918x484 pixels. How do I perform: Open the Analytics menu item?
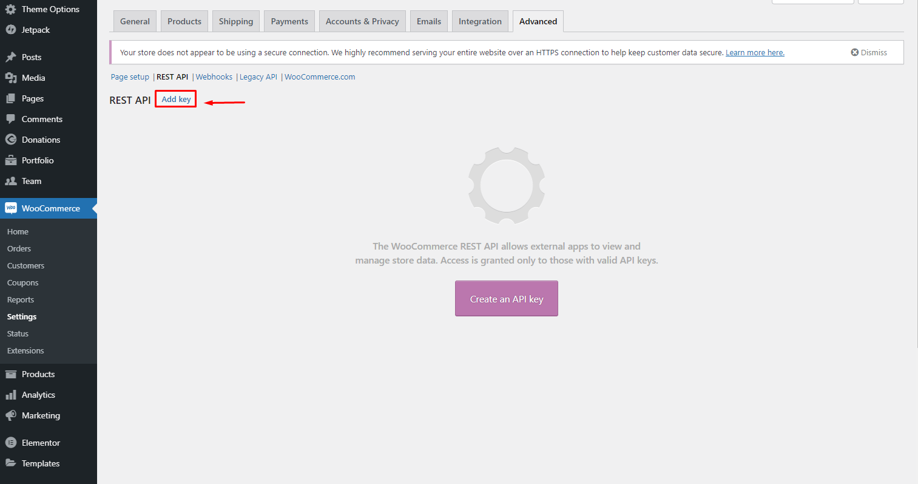tap(49, 395)
